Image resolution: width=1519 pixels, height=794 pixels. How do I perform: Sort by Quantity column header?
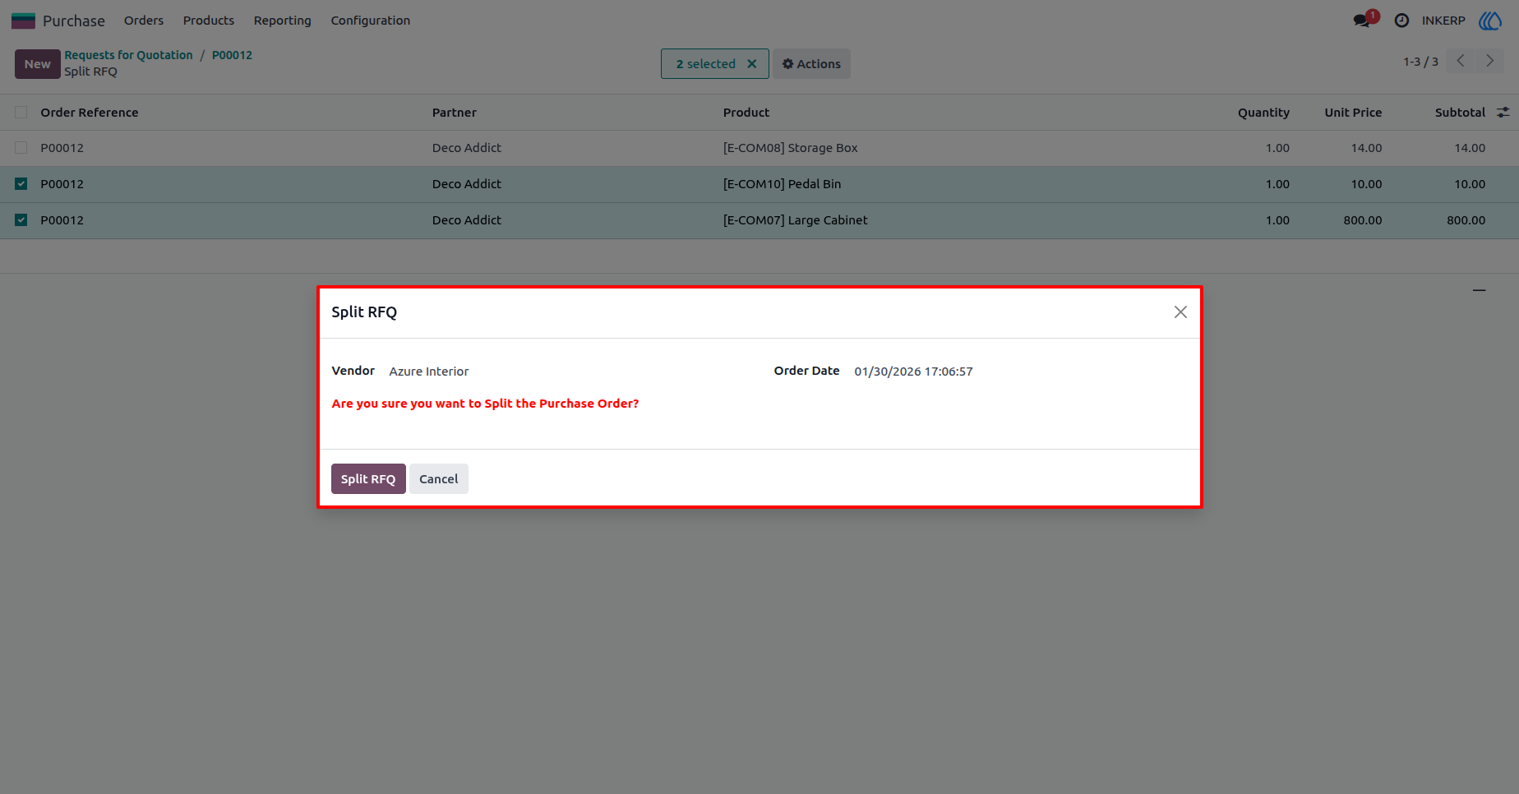coord(1263,113)
